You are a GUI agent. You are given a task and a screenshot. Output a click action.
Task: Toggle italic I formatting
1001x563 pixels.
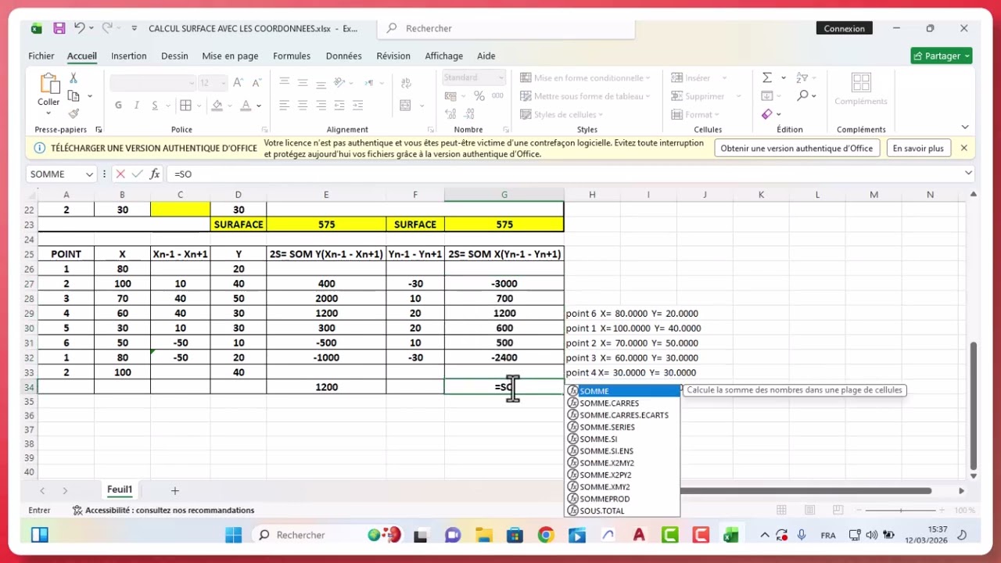coord(137,106)
